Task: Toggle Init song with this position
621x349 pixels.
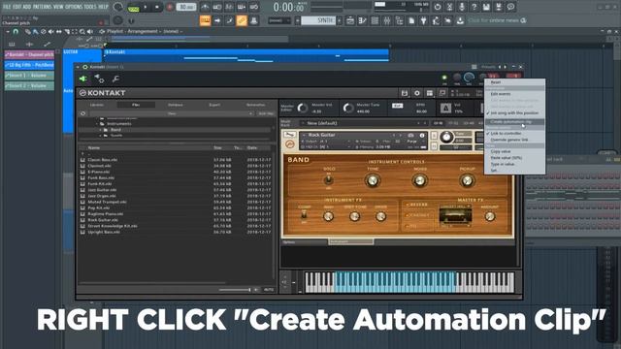Action: tap(514, 113)
